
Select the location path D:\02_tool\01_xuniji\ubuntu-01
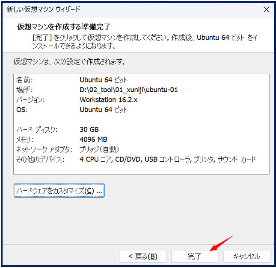[x=128, y=90]
